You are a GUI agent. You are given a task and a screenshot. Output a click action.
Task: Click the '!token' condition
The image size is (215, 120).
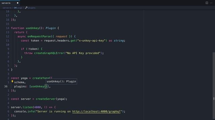[x=32, y=49]
